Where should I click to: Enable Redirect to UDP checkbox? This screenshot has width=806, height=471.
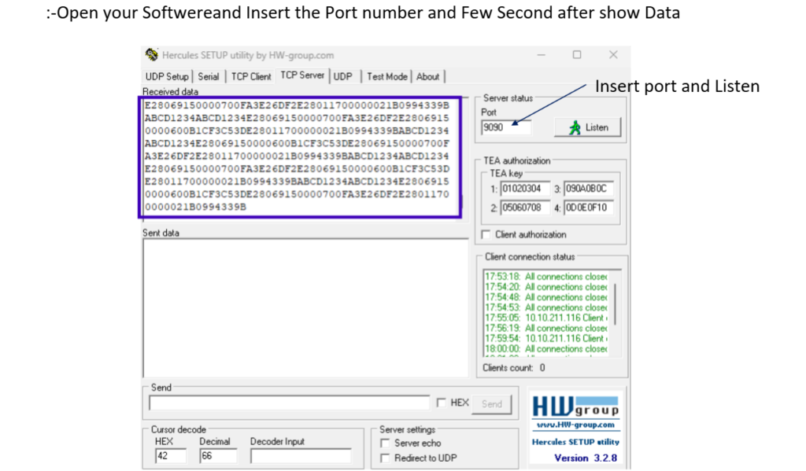point(385,458)
